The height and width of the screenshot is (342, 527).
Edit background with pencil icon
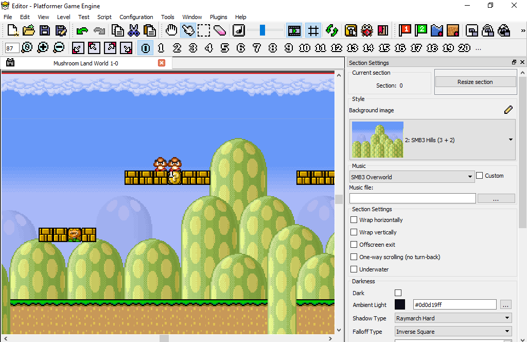pos(508,110)
